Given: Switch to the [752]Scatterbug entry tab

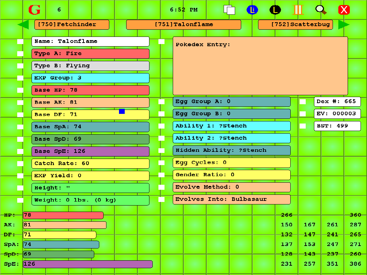Looking at the screenshot, I should pyautogui.click(x=295, y=25).
